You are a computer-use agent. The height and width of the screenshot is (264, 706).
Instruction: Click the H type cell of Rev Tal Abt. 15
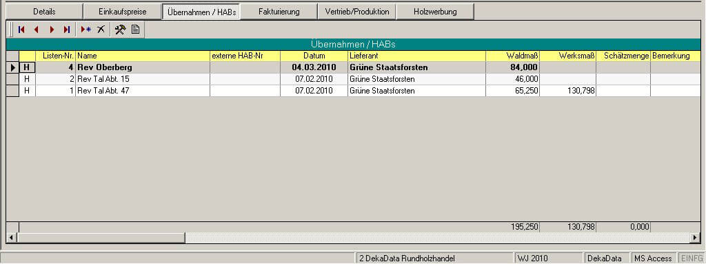click(27, 79)
